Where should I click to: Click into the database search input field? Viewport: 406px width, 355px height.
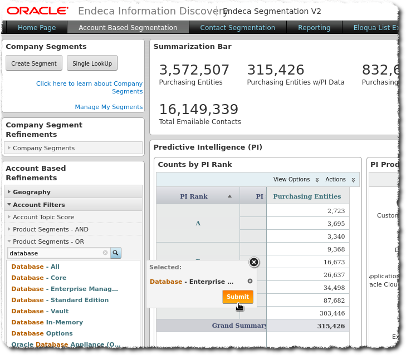click(55, 253)
